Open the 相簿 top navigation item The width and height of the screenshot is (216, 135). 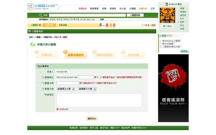tap(104, 9)
